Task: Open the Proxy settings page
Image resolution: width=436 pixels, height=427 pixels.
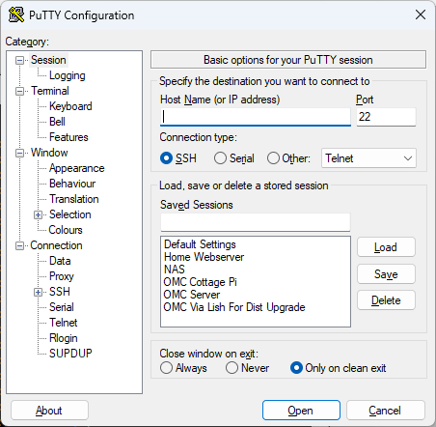Action: click(62, 276)
